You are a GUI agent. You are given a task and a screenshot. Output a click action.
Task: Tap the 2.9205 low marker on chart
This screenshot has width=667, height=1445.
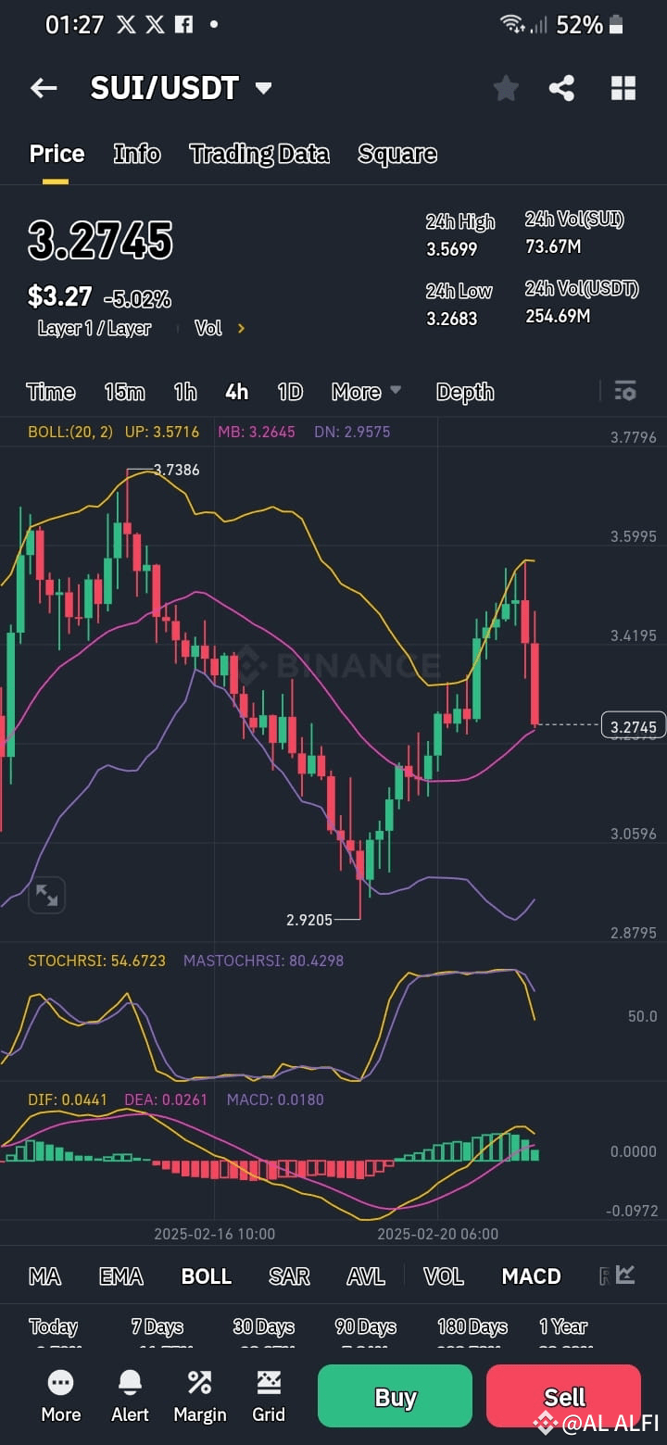[309, 920]
